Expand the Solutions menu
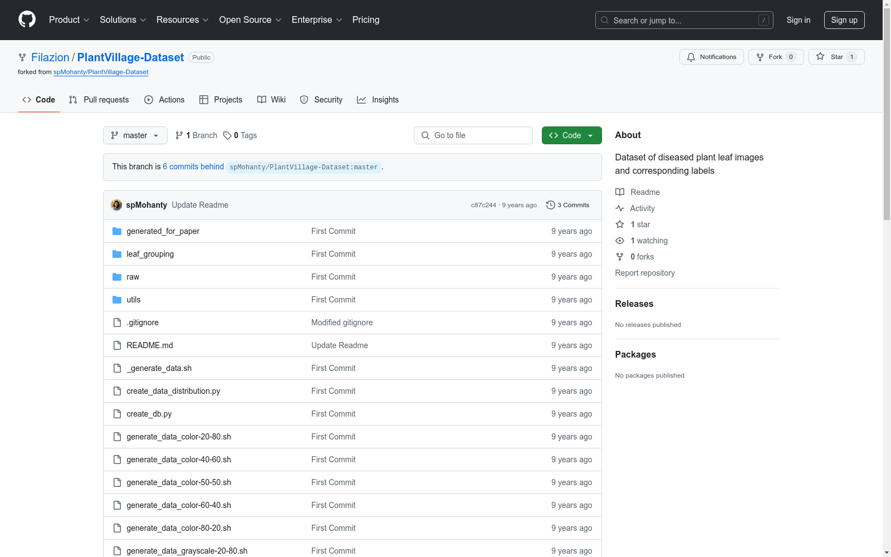The height and width of the screenshot is (557, 891). click(x=123, y=19)
